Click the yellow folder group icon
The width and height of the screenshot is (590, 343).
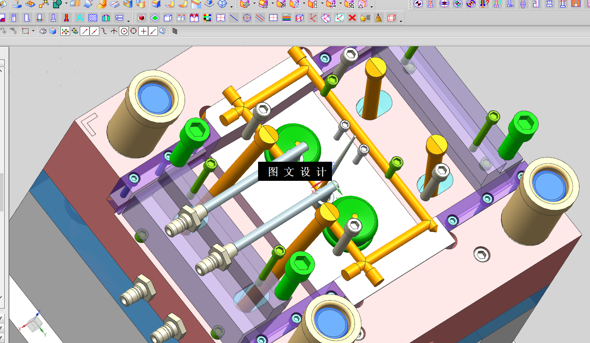click(x=365, y=18)
